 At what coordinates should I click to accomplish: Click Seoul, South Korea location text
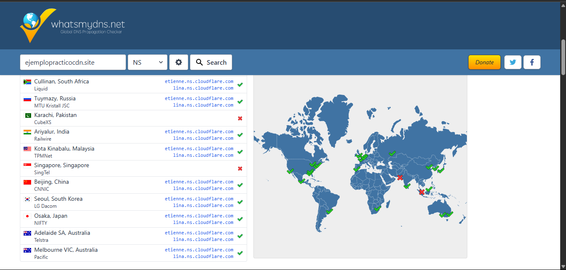(58, 199)
